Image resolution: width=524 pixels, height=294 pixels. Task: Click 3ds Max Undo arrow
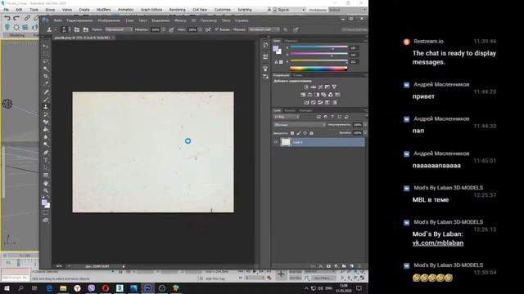point(7,18)
